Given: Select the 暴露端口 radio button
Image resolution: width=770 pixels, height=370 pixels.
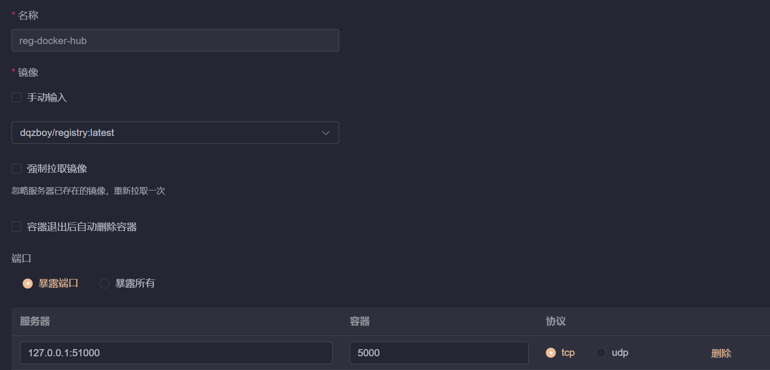Looking at the screenshot, I should click(x=28, y=283).
